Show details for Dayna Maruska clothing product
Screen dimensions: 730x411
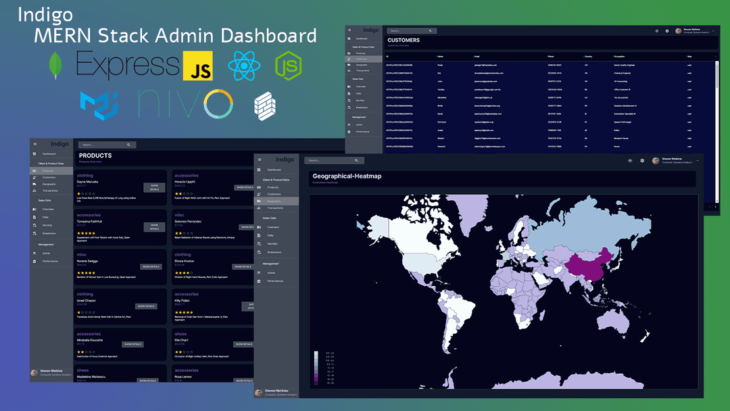(x=155, y=187)
